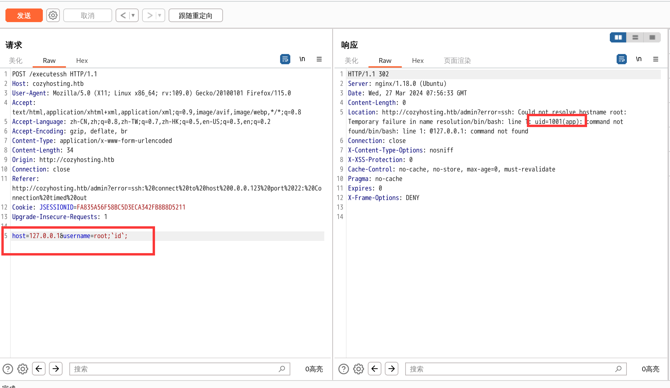
Task: Click Origin: http://cozyhosting.htb header line
Action: pyautogui.click(x=63, y=160)
